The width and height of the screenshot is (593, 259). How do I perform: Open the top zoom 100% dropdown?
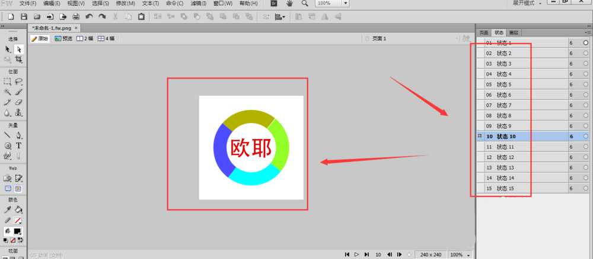[x=346, y=4]
